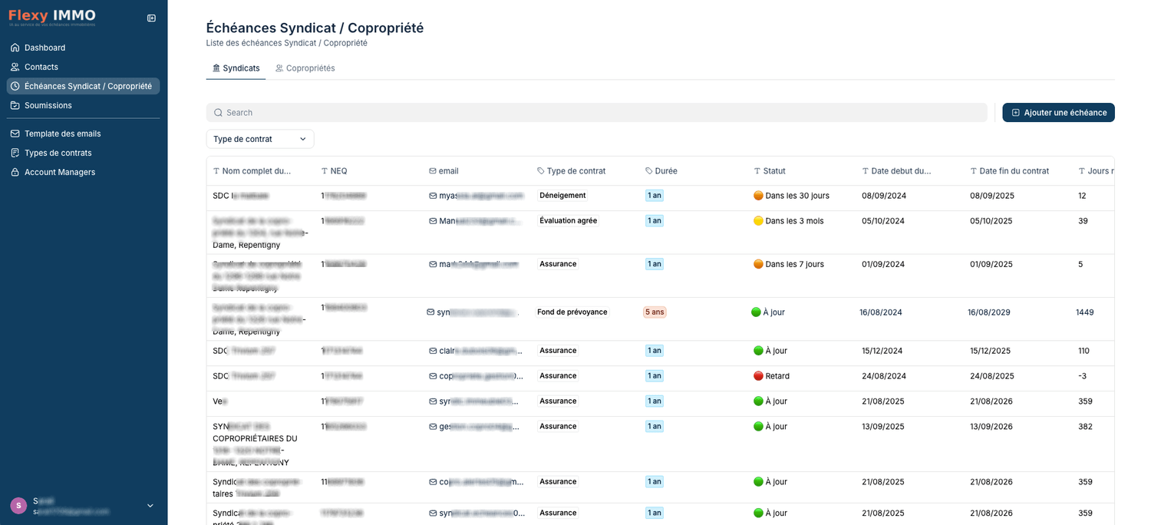The image size is (1151, 525).
Task: Open Template des emails page
Action: 62,134
